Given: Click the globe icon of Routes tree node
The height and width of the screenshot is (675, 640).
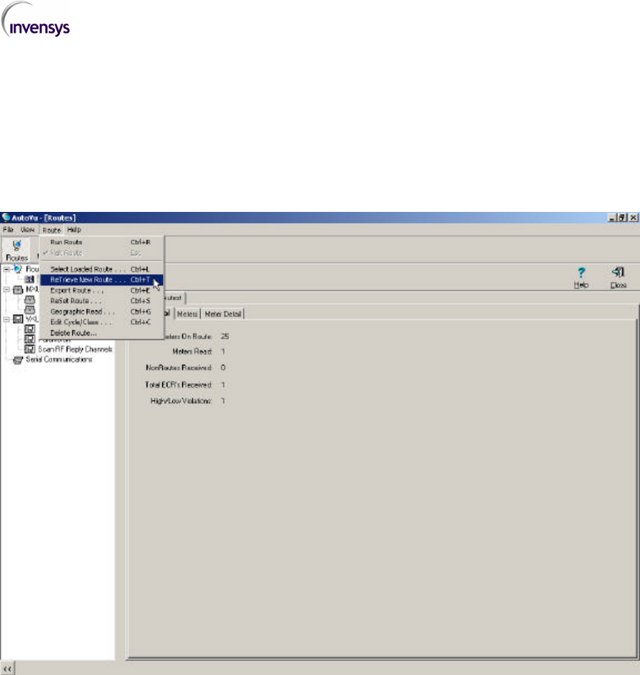Looking at the screenshot, I should (18, 269).
